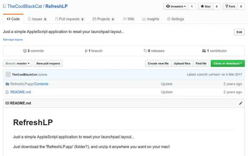Open the Branch: master selector
The width and height of the screenshot is (248, 156).
click(18, 63)
